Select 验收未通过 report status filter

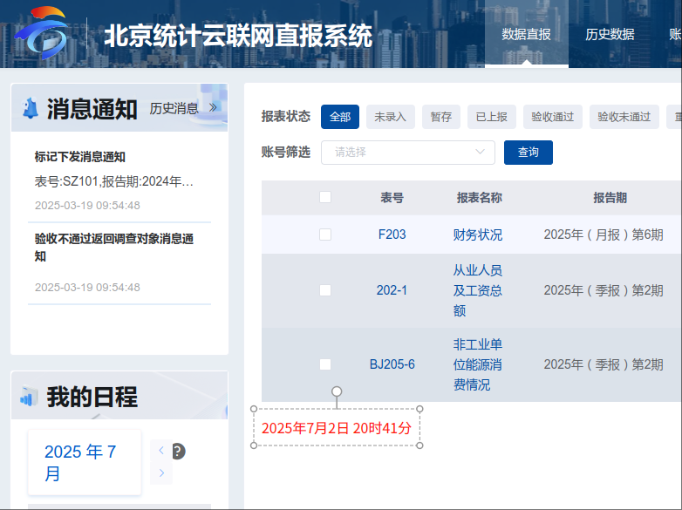624,117
